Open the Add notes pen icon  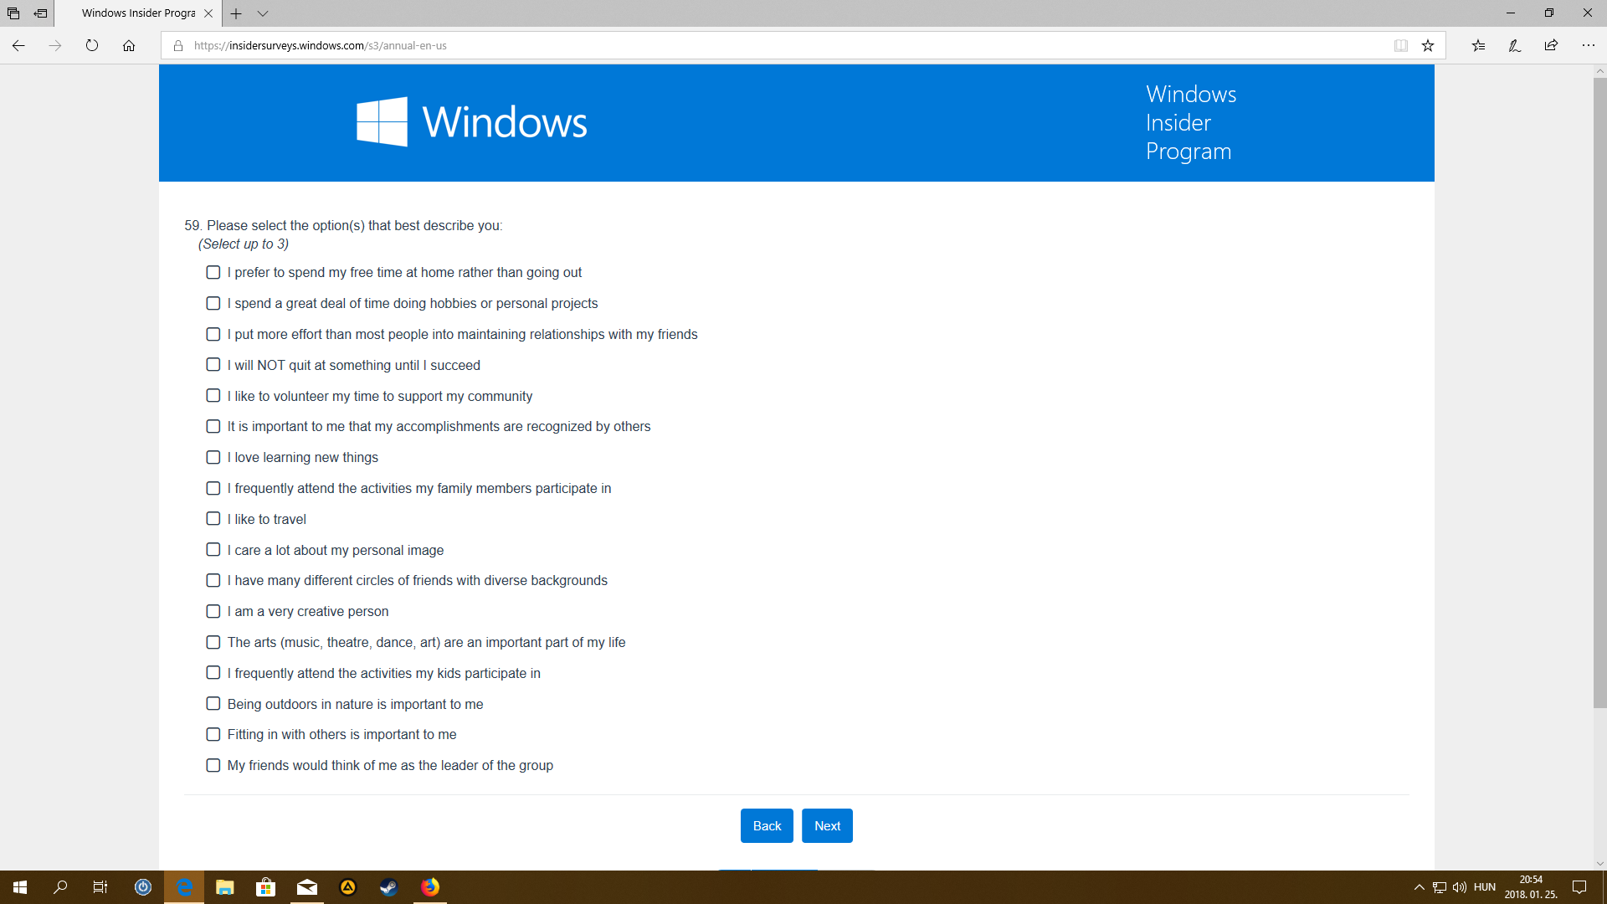pyautogui.click(x=1515, y=46)
